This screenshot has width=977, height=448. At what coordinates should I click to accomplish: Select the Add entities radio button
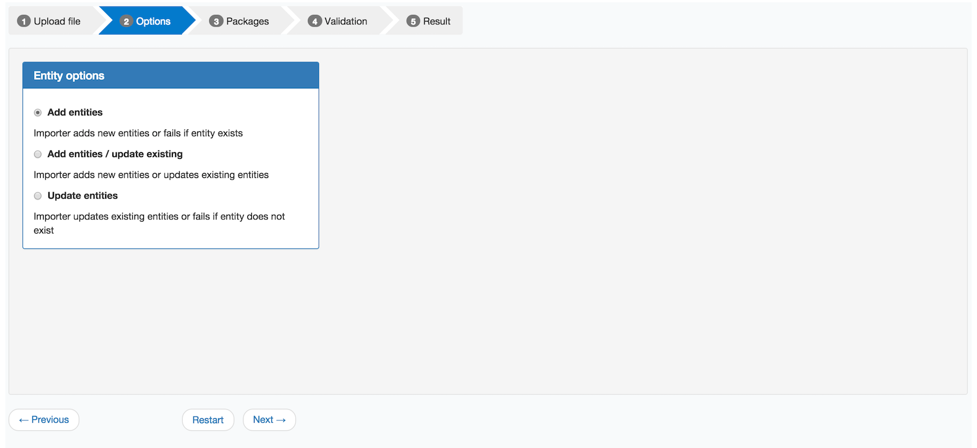[x=38, y=113]
